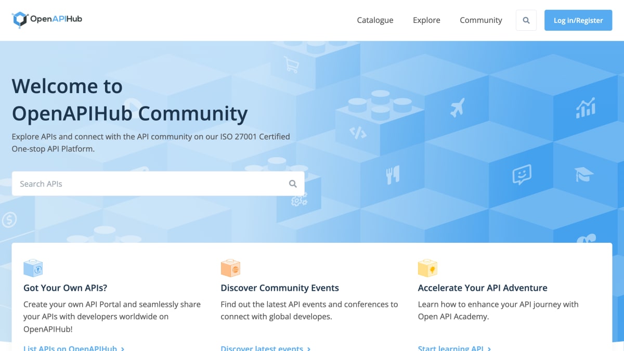The height and width of the screenshot is (351, 624).
Task: Click the Learn how to enhance your API journey text
Action: tap(498, 310)
